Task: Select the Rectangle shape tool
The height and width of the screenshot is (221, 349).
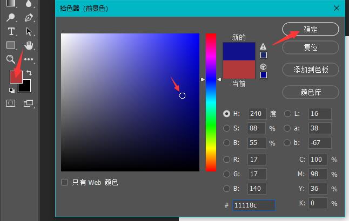Action: click(x=11, y=45)
